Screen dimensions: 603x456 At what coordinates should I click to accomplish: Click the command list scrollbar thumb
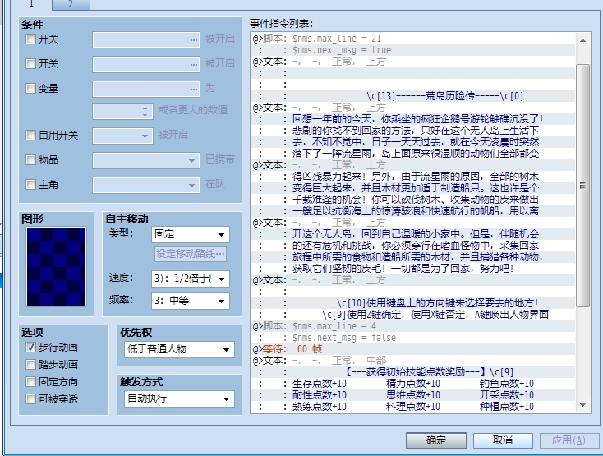tap(583, 186)
